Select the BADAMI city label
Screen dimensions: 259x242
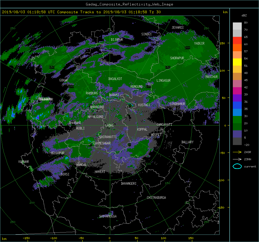(x=114, y=95)
